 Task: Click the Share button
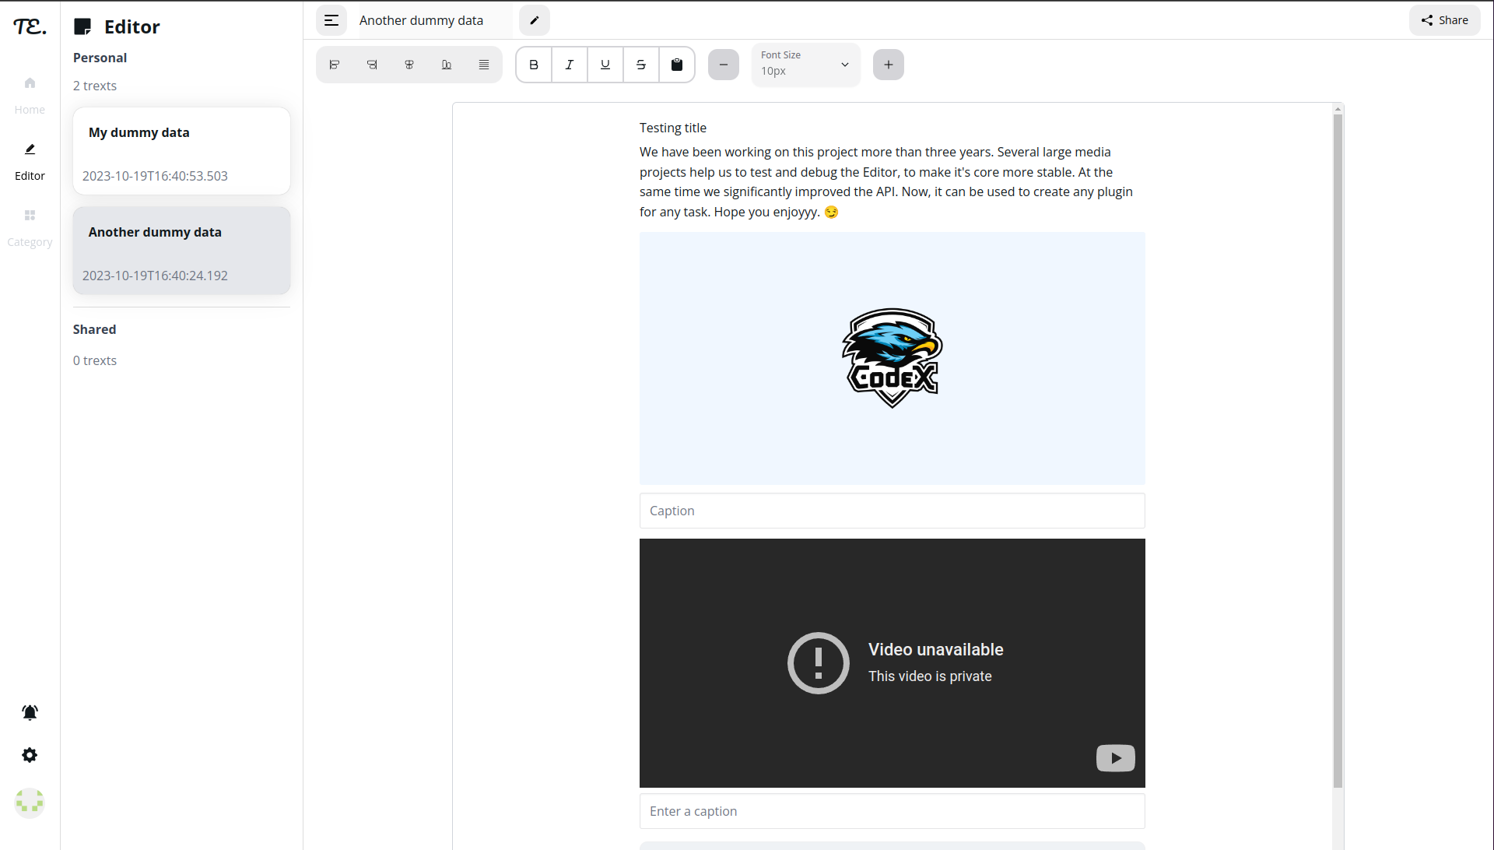click(1445, 20)
